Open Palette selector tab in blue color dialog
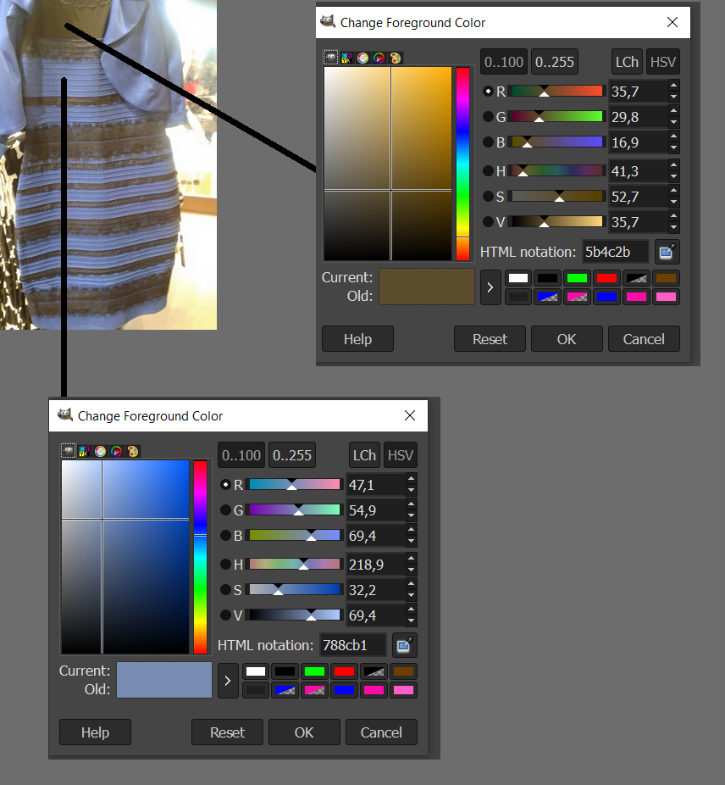Image resolution: width=725 pixels, height=785 pixels. [x=133, y=451]
